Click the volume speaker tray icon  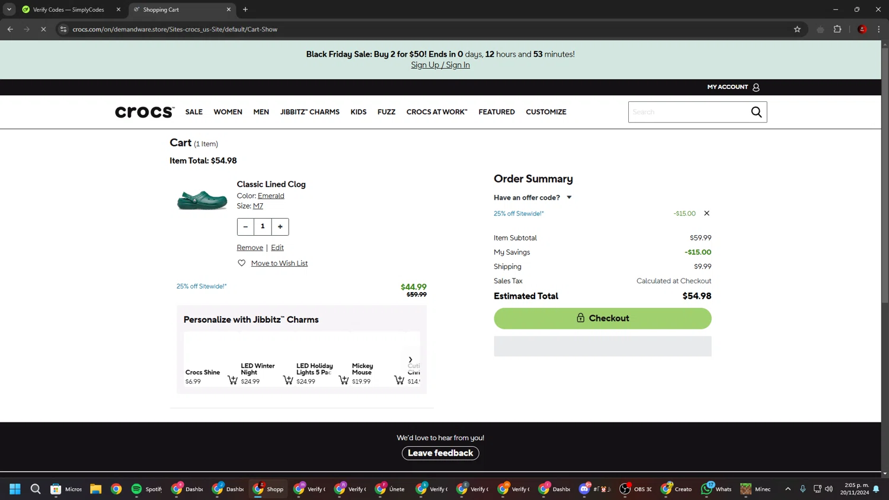click(829, 489)
